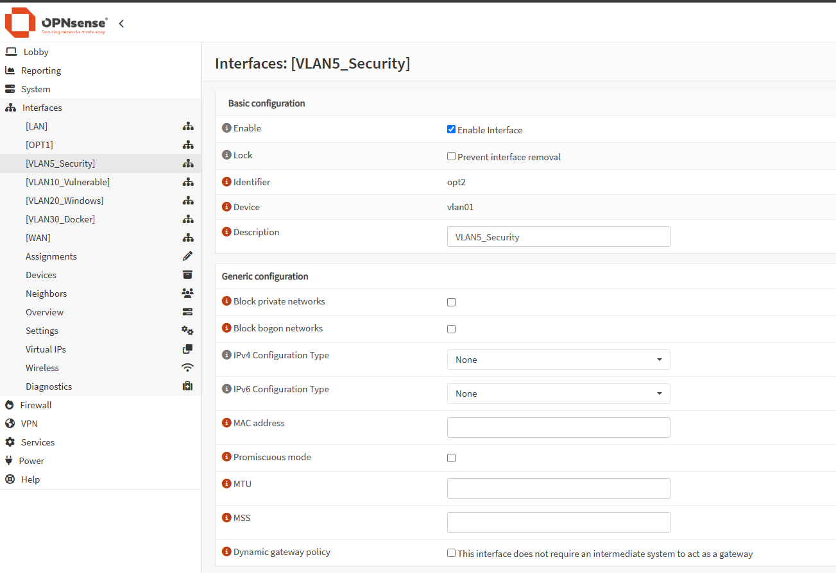Click the MTU input field
Viewport: 836px width, 573px height.
point(558,488)
